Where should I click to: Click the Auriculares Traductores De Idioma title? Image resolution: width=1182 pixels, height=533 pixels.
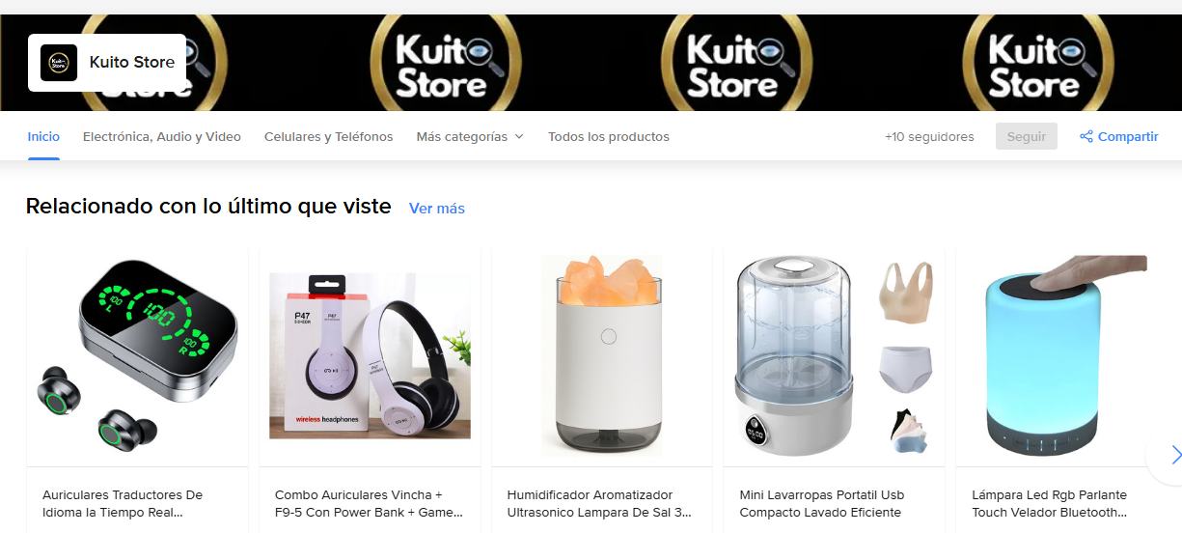pos(123,503)
